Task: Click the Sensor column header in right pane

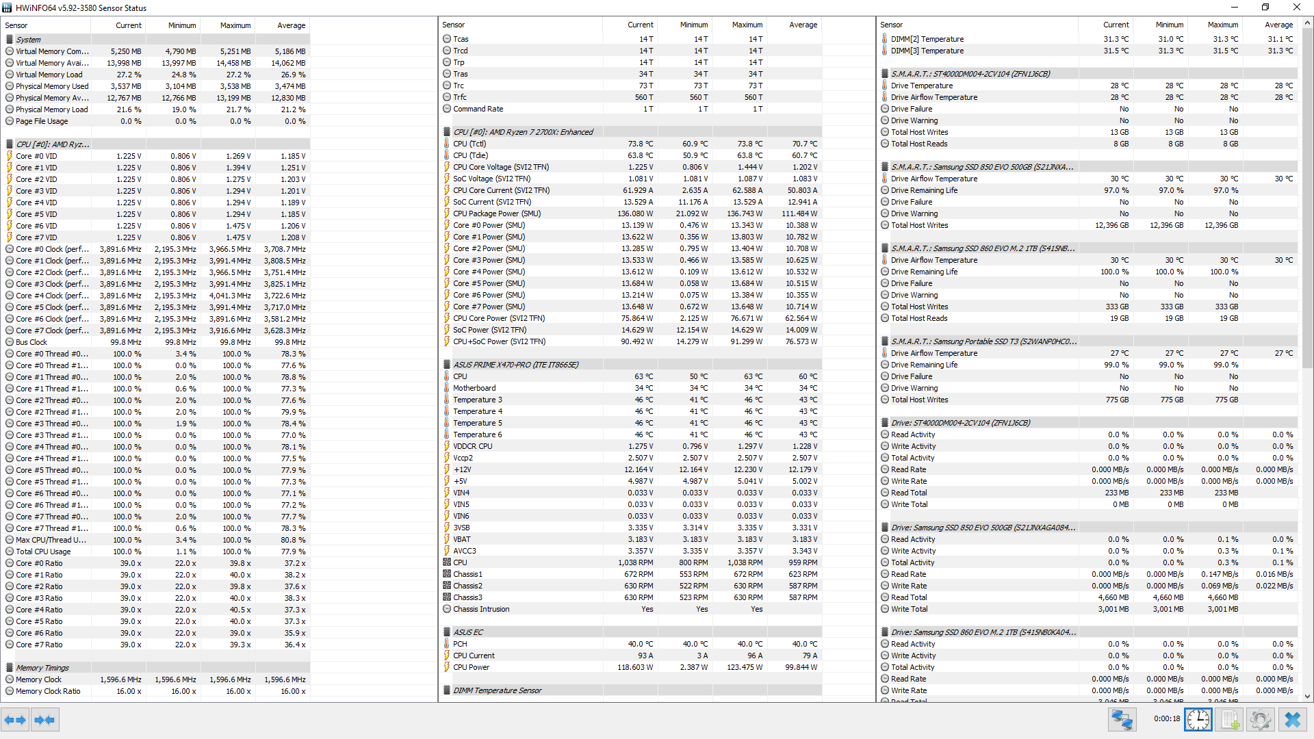Action: click(892, 25)
